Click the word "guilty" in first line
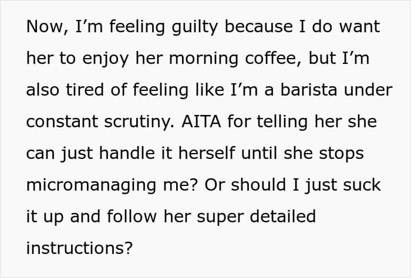Image resolution: width=411 pixels, height=278 pixels. (x=195, y=27)
